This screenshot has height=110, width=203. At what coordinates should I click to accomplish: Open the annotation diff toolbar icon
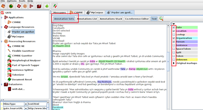tap(55, 6)
